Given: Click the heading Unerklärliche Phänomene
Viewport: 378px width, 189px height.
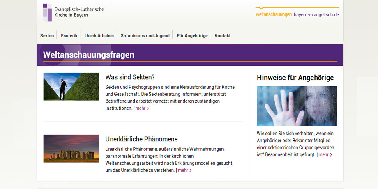Looking at the screenshot, I should (x=141, y=139).
